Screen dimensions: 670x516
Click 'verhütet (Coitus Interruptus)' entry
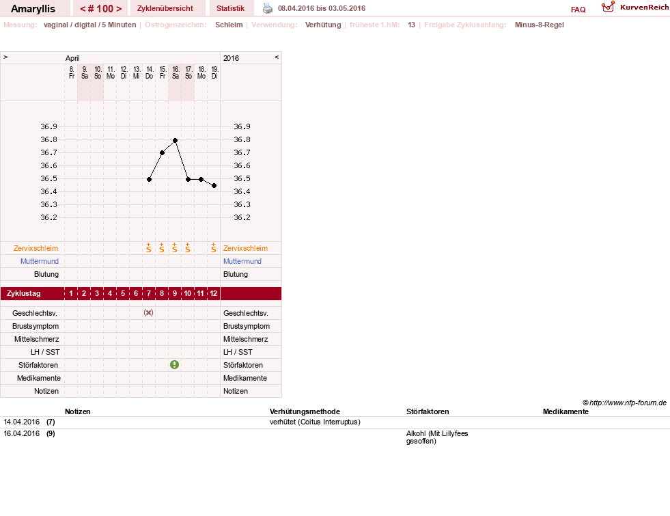[315, 422]
